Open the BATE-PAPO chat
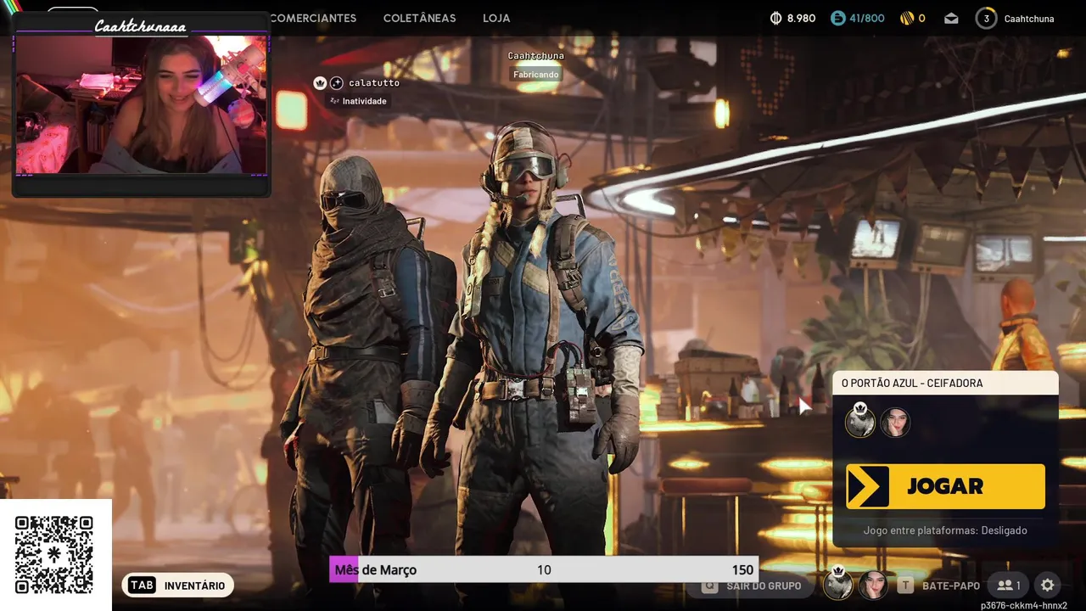The height and width of the screenshot is (611, 1086). click(950, 586)
